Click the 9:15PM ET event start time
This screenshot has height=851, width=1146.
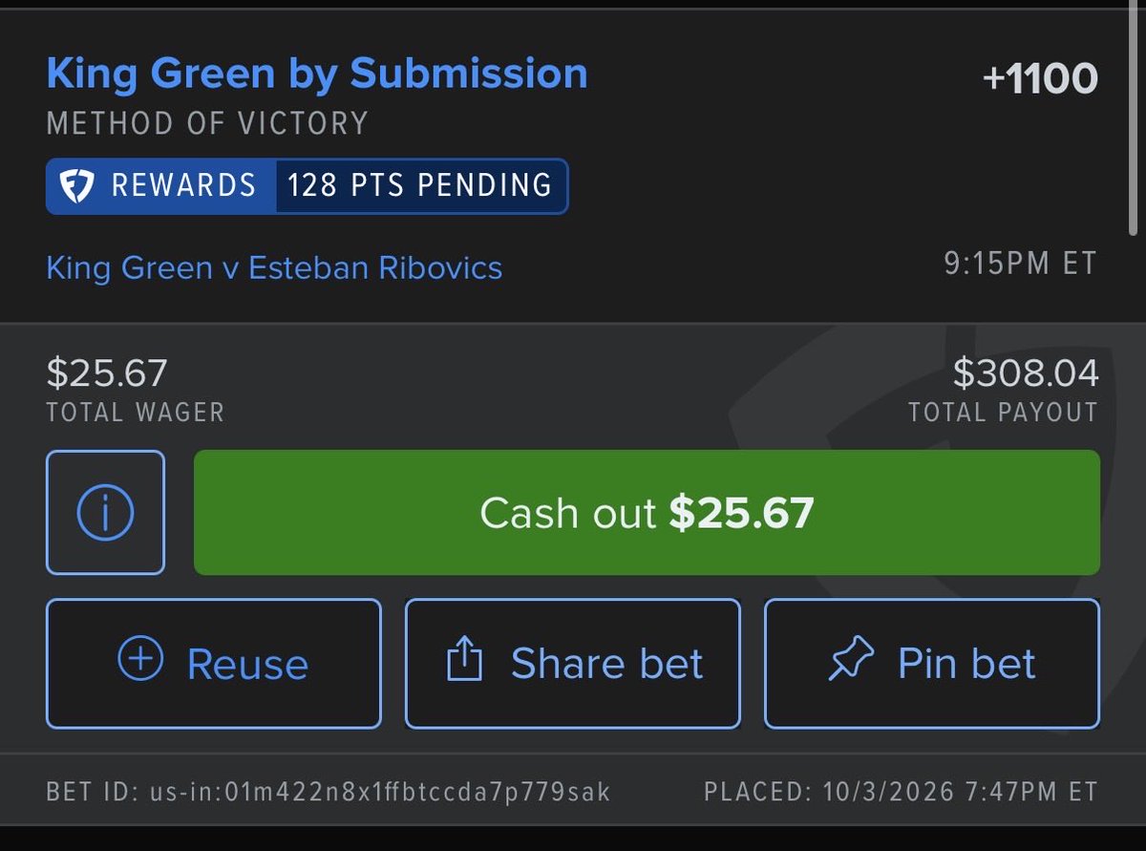pyautogui.click(x=1021, y=264)
